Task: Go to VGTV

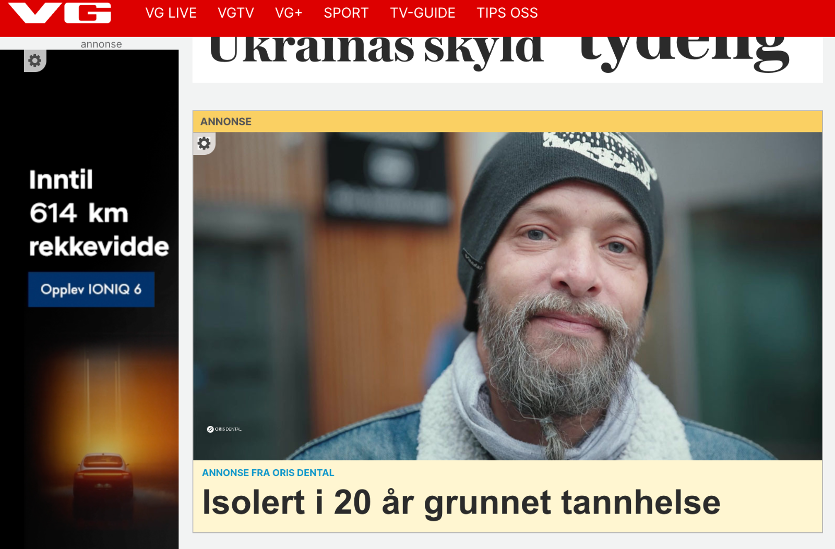Action: coord(236,13)
